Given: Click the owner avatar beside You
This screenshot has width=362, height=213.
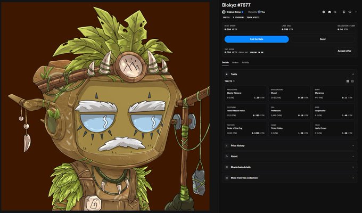Looking at the screenshot, I should pos(259,12).
